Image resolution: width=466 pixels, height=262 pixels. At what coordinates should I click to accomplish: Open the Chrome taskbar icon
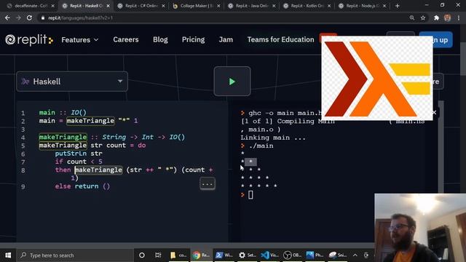201,255
